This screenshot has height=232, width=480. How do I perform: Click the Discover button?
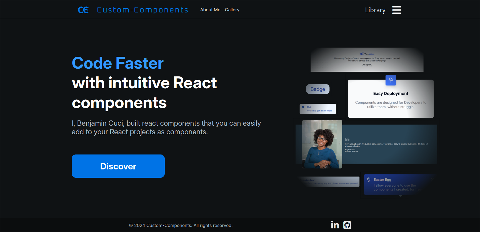(118, 166)
